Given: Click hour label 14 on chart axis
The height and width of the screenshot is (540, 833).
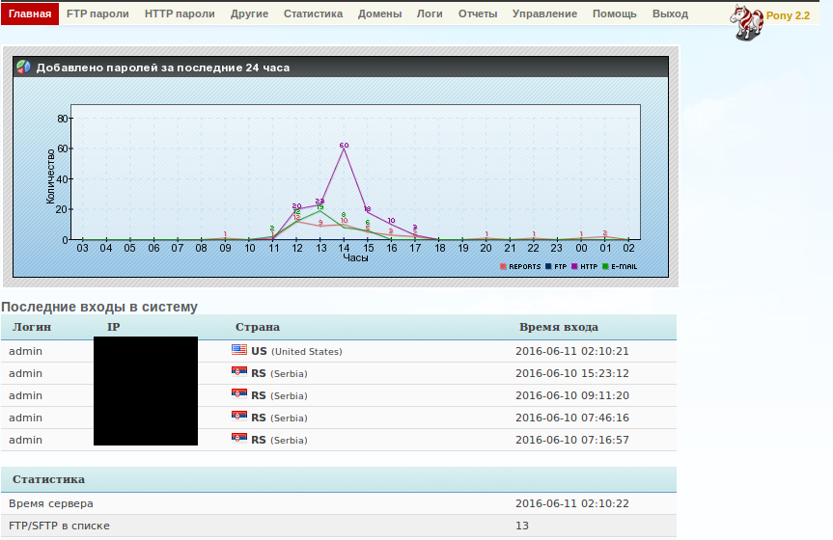Looking at the screenshot, I should click(345, 248).
